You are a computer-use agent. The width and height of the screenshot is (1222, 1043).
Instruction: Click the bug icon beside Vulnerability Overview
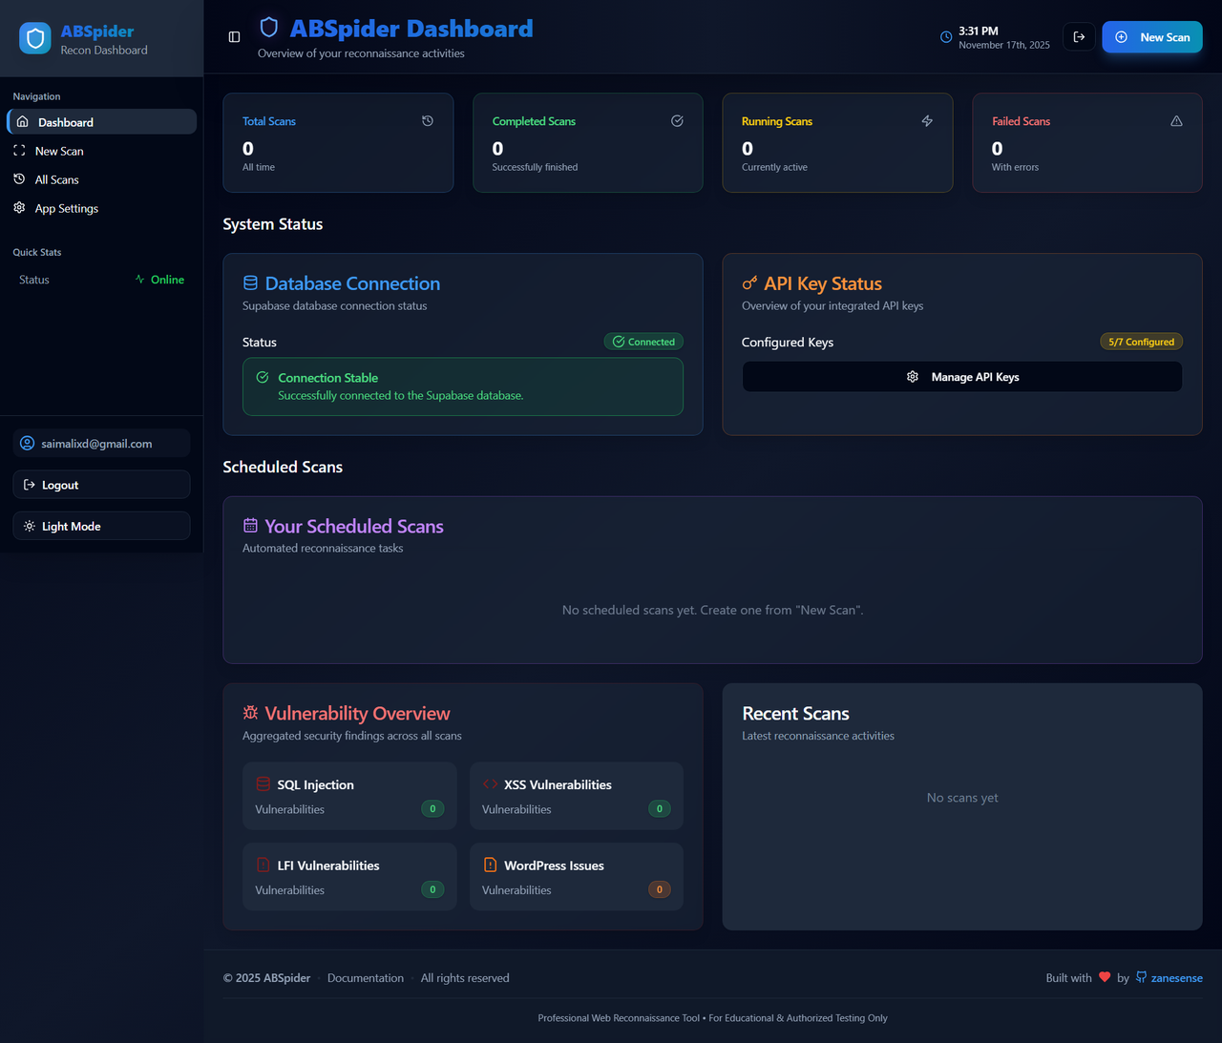[x=250, y=713]
